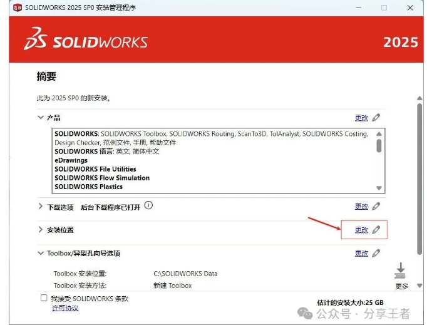
Task: Click 更改 link for 产品
Action: coord(361,118)
